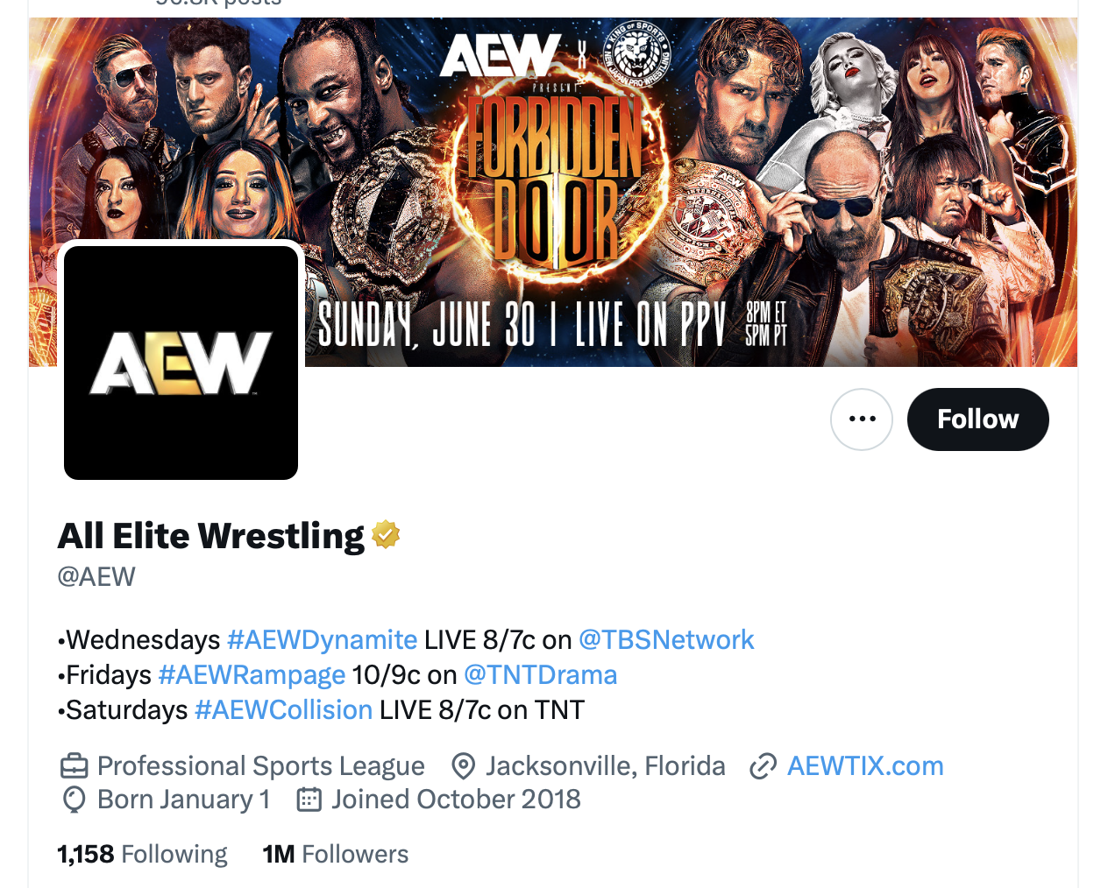Viewport: 1101px width, 888px height.
Task: Select the Professional Sports League category label
Action: 261,766
